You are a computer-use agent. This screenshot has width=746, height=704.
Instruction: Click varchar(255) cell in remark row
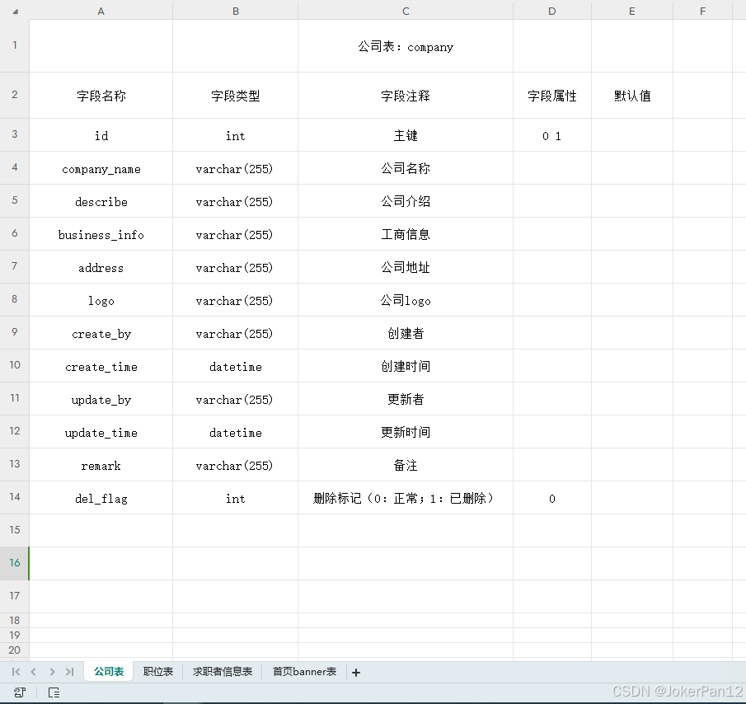pyautogui.click(x=236, y=465)
